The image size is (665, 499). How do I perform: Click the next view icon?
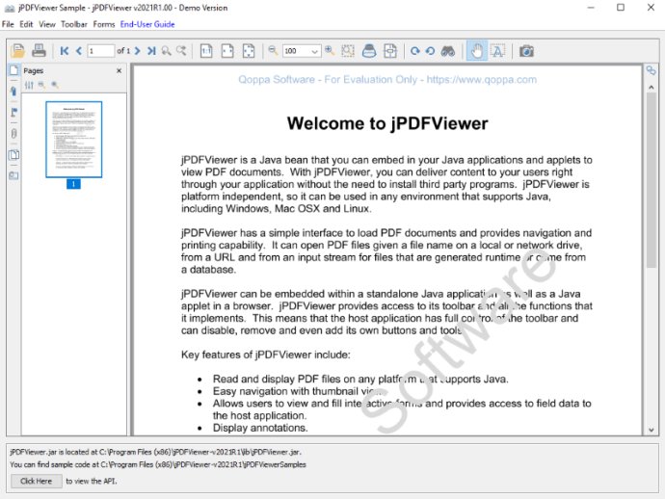[x=181, y=51]
